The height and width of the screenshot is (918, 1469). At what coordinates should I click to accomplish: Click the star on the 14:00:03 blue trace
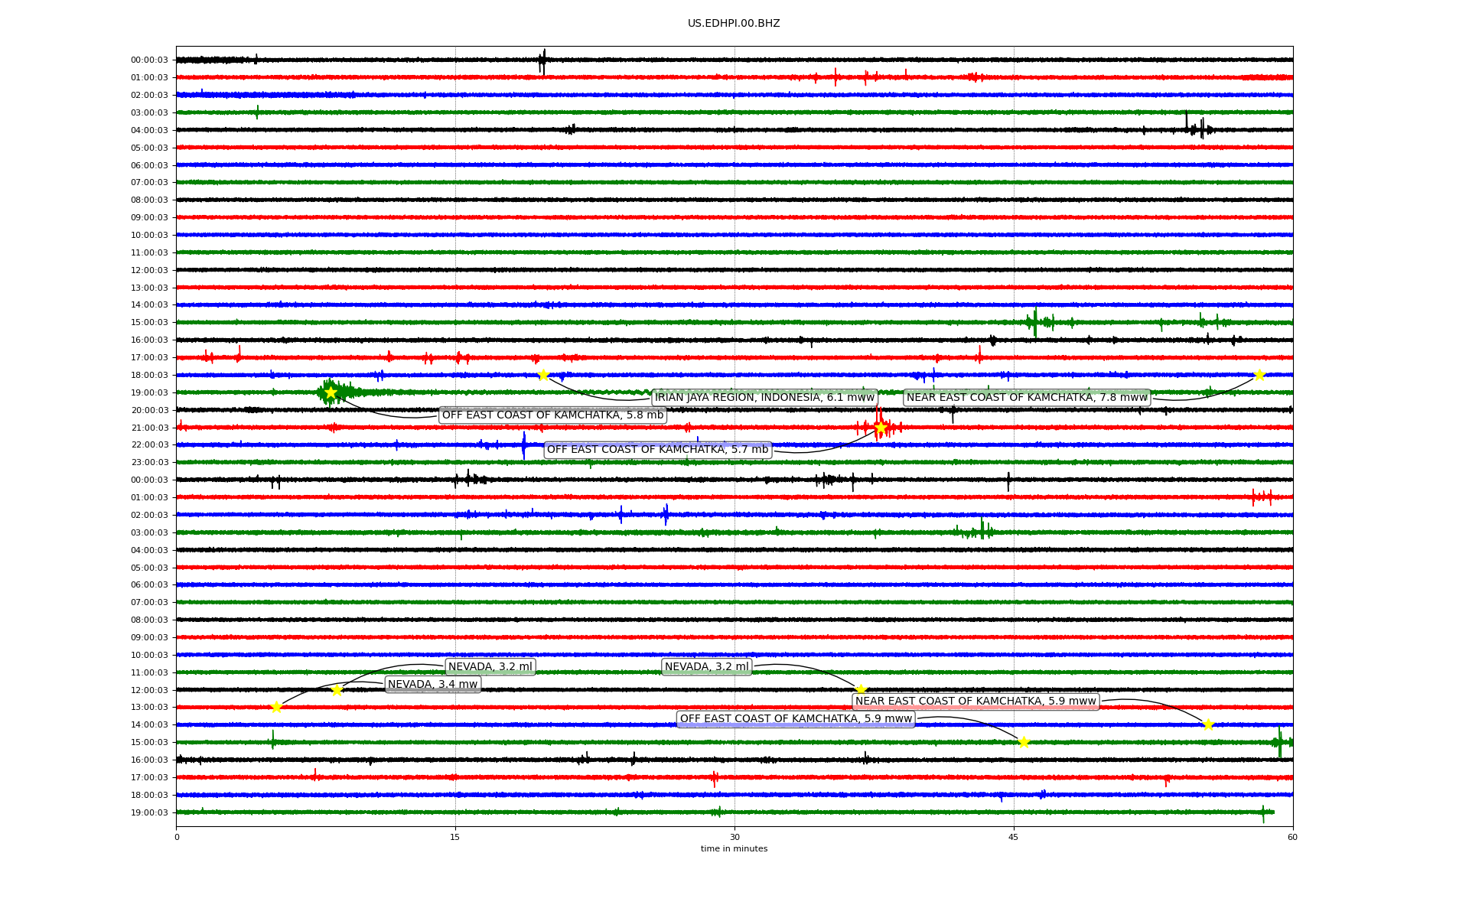point(1208,724)
